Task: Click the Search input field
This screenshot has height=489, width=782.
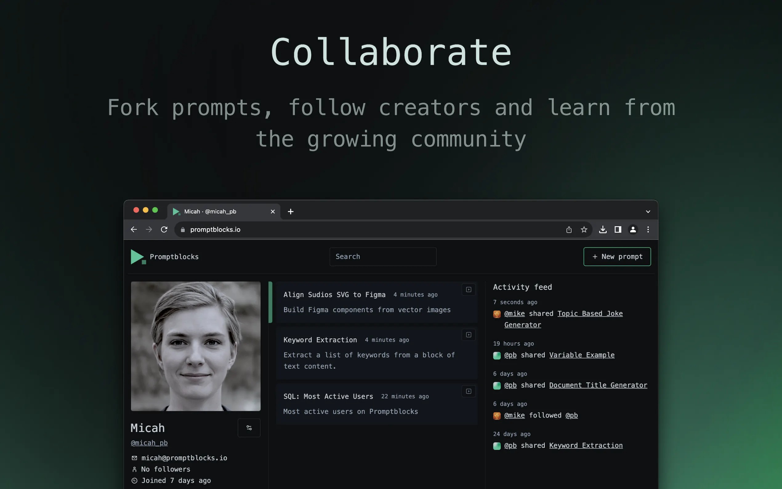Action: [x=383, y=257]
